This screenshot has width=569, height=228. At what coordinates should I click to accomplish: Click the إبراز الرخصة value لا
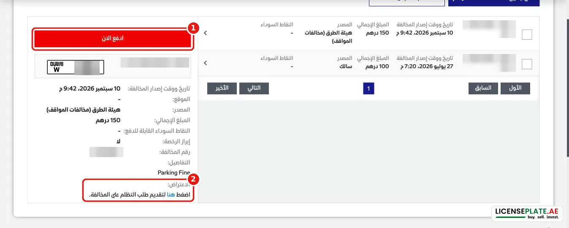pyautogui.click(x=118, y=141)
